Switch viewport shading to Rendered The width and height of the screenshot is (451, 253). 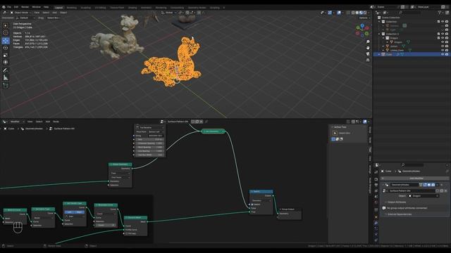365,13
